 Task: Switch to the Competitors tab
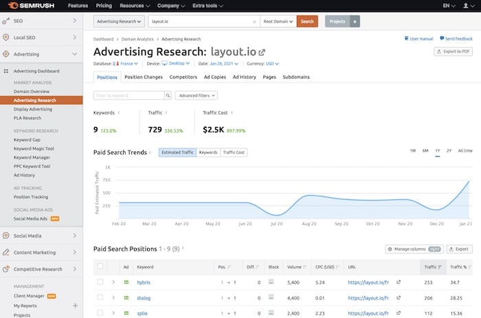(x=183, y=77)
